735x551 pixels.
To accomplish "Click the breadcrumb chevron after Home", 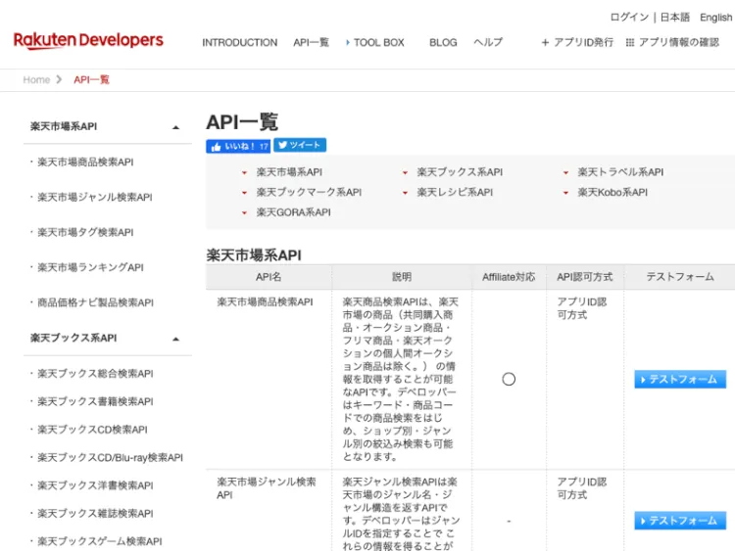I will pos(59,79).
